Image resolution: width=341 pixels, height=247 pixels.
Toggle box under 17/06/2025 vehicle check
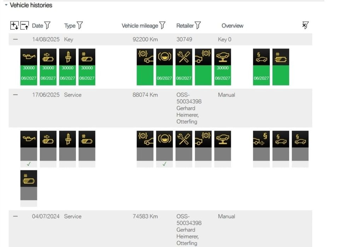click(222, 164)
